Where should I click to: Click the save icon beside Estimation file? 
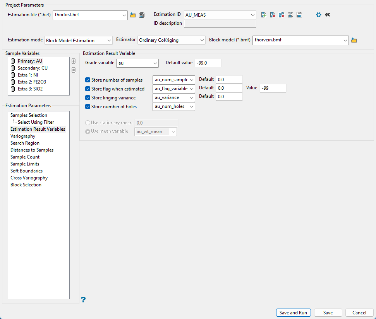(x=142, y=15)
